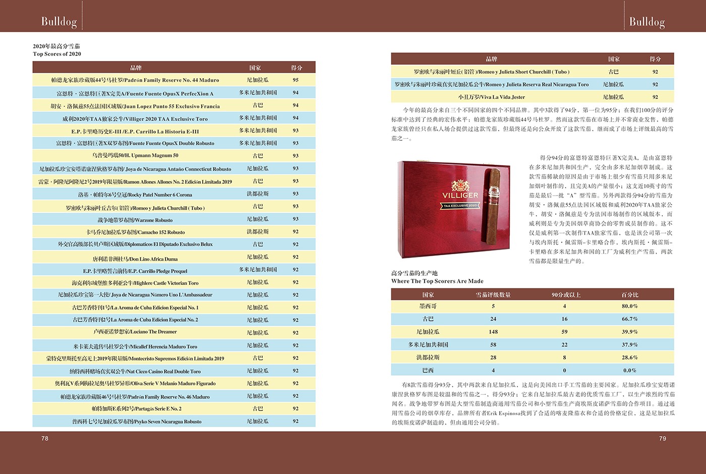Select the "Where The Top Scorers Are Made" heading

click(x=437, y=281)
